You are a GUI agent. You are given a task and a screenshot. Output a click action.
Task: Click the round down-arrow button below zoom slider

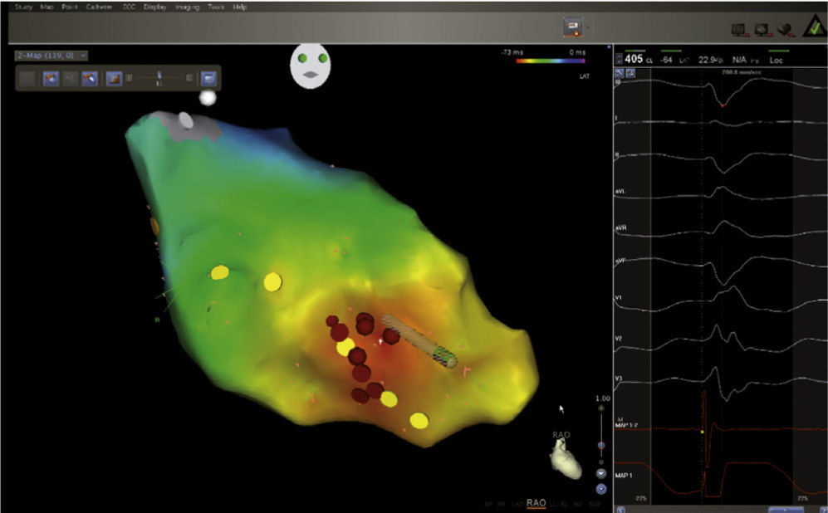(x=600, y=473)
